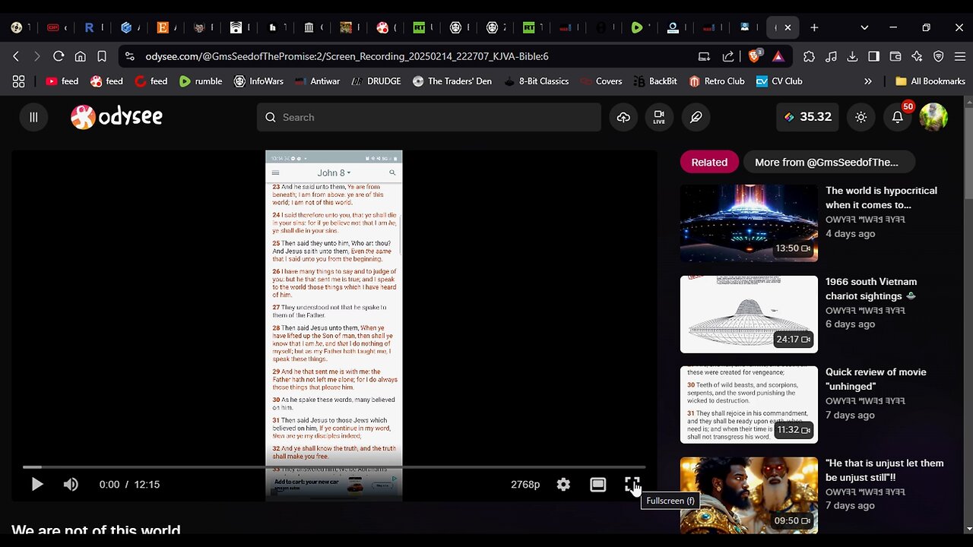Image resolution: width=973 pixels, height=547 pixels.
Task: Open the 2768p quality selector
Action: pyautogui.click(x=525, y=485)
